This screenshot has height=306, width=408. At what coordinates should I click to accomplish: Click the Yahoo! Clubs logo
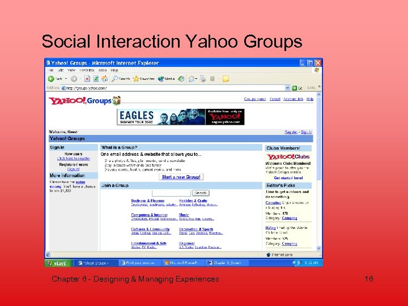pyautogui.click(x=288, y=156)
